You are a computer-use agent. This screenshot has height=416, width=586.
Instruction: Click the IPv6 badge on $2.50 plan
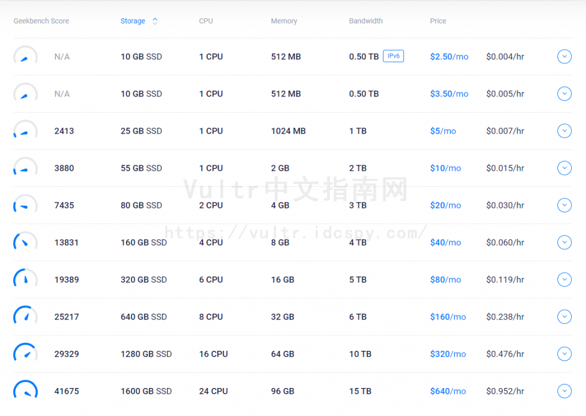tap(393, 56)
